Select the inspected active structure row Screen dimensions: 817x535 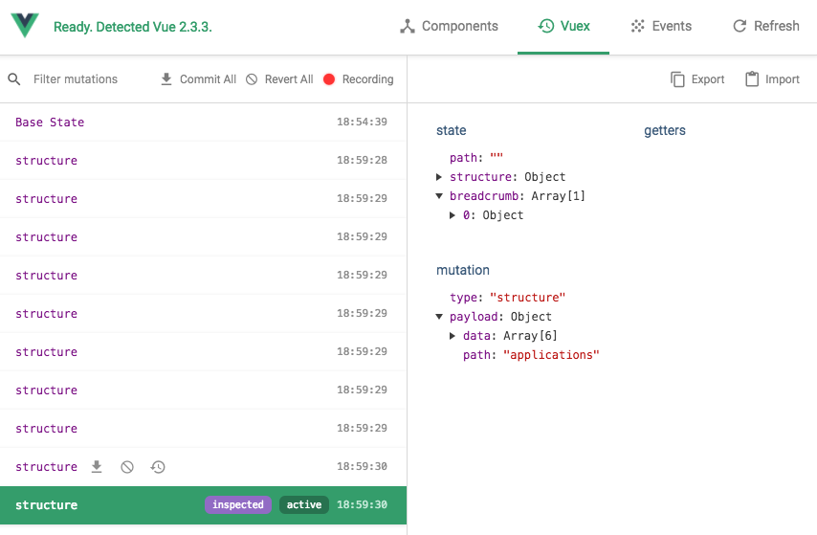click(203, 504)
